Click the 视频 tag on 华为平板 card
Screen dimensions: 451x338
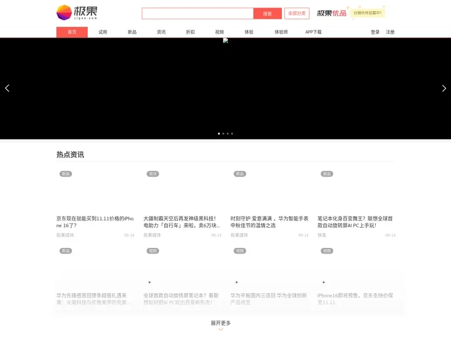240,251
